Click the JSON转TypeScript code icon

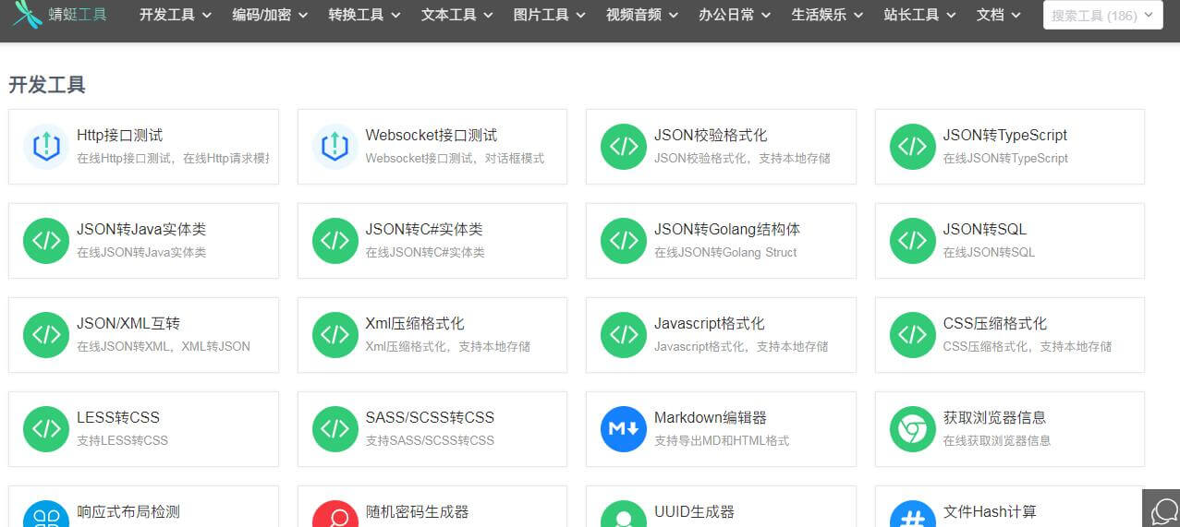(x=913, y=147)
